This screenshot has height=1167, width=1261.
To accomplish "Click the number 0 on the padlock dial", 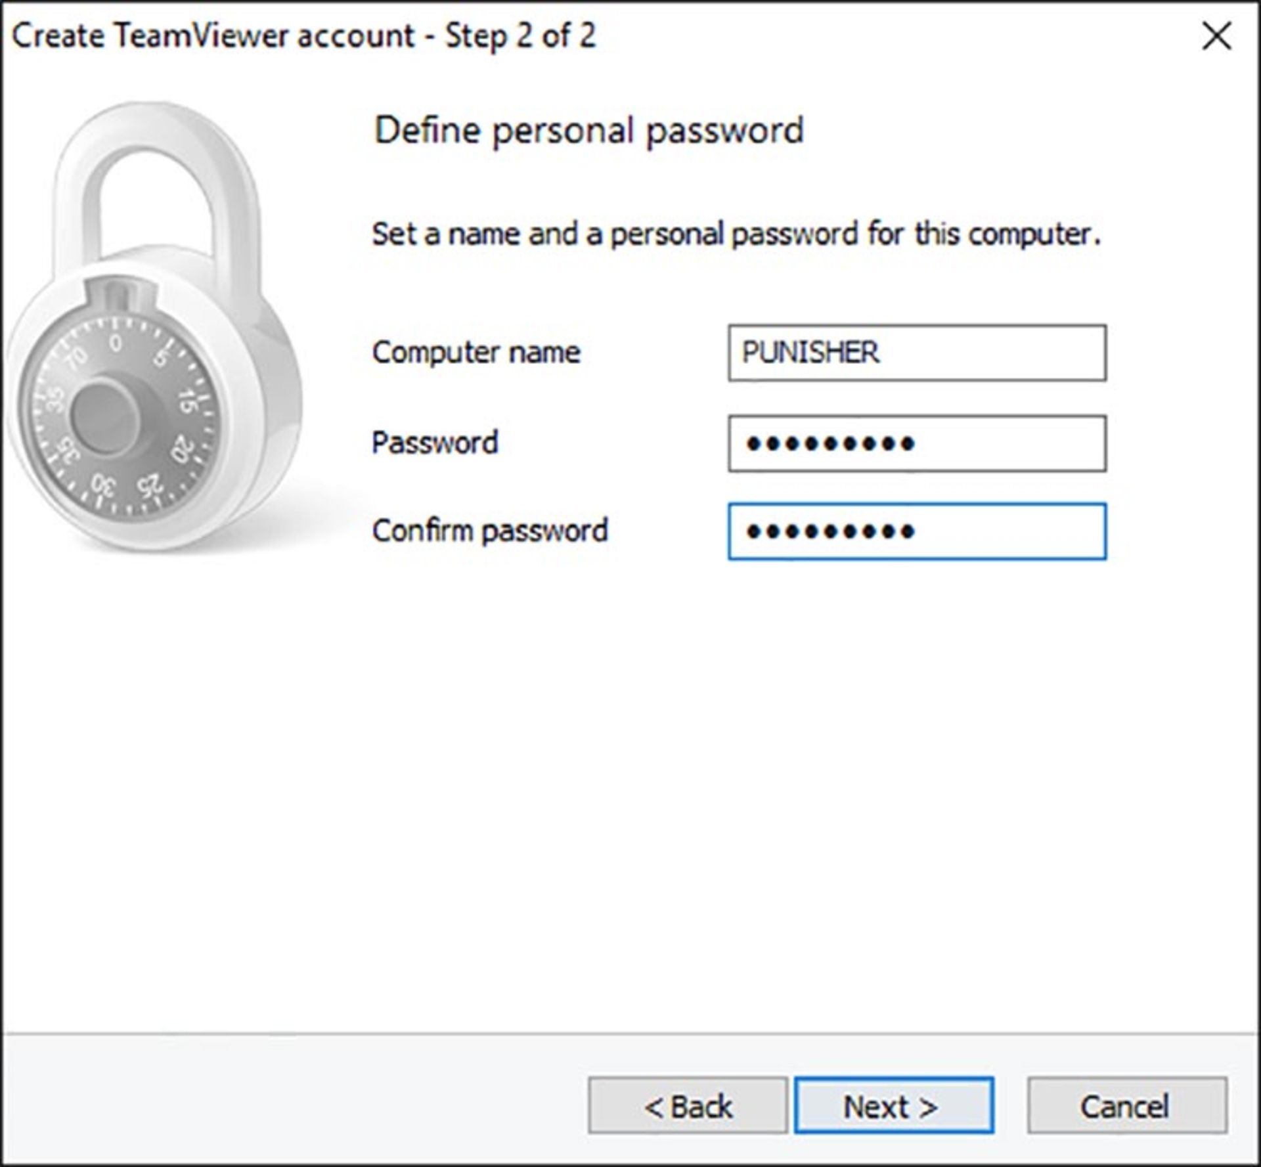I will [x=116, y=343].
